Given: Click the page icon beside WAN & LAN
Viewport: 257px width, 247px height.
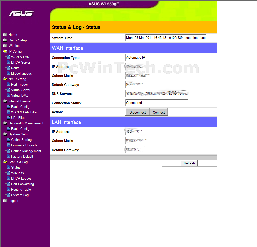Looking at the screenshot, I should coord(8,57).
